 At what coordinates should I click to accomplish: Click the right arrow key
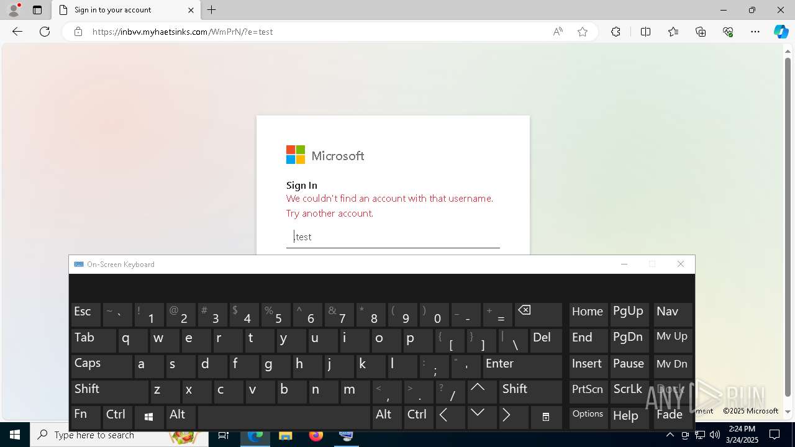coord(512,417)
